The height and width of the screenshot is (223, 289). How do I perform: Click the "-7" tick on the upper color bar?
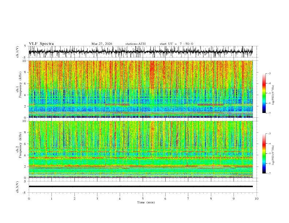(269, 113)
